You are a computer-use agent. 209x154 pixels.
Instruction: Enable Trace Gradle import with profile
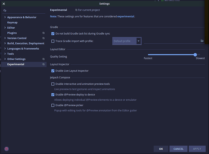point(53,41)
